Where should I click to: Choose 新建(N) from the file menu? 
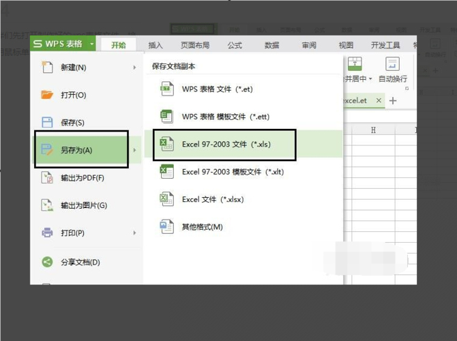[x=87, y=68]
